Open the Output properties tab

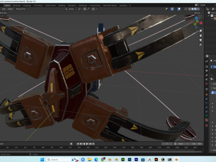point(207,71)
